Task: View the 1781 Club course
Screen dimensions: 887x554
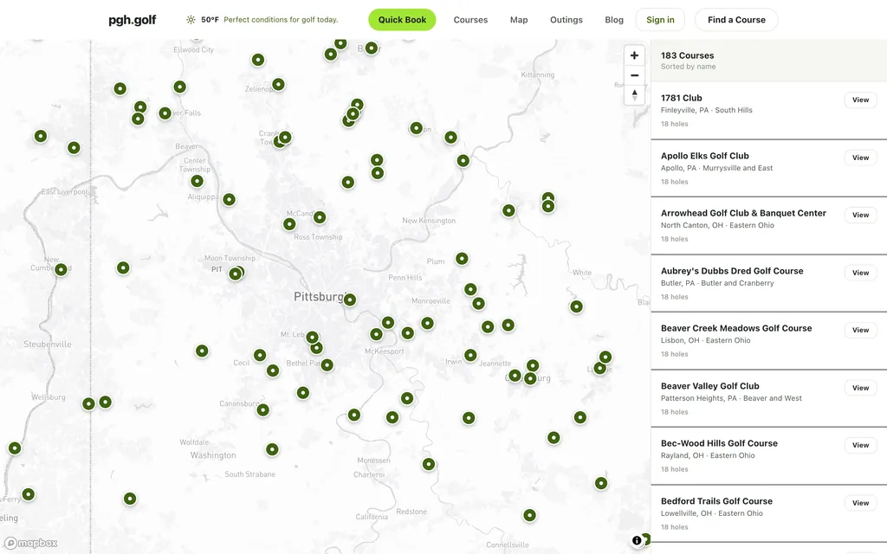Action: tap(860, 100)
